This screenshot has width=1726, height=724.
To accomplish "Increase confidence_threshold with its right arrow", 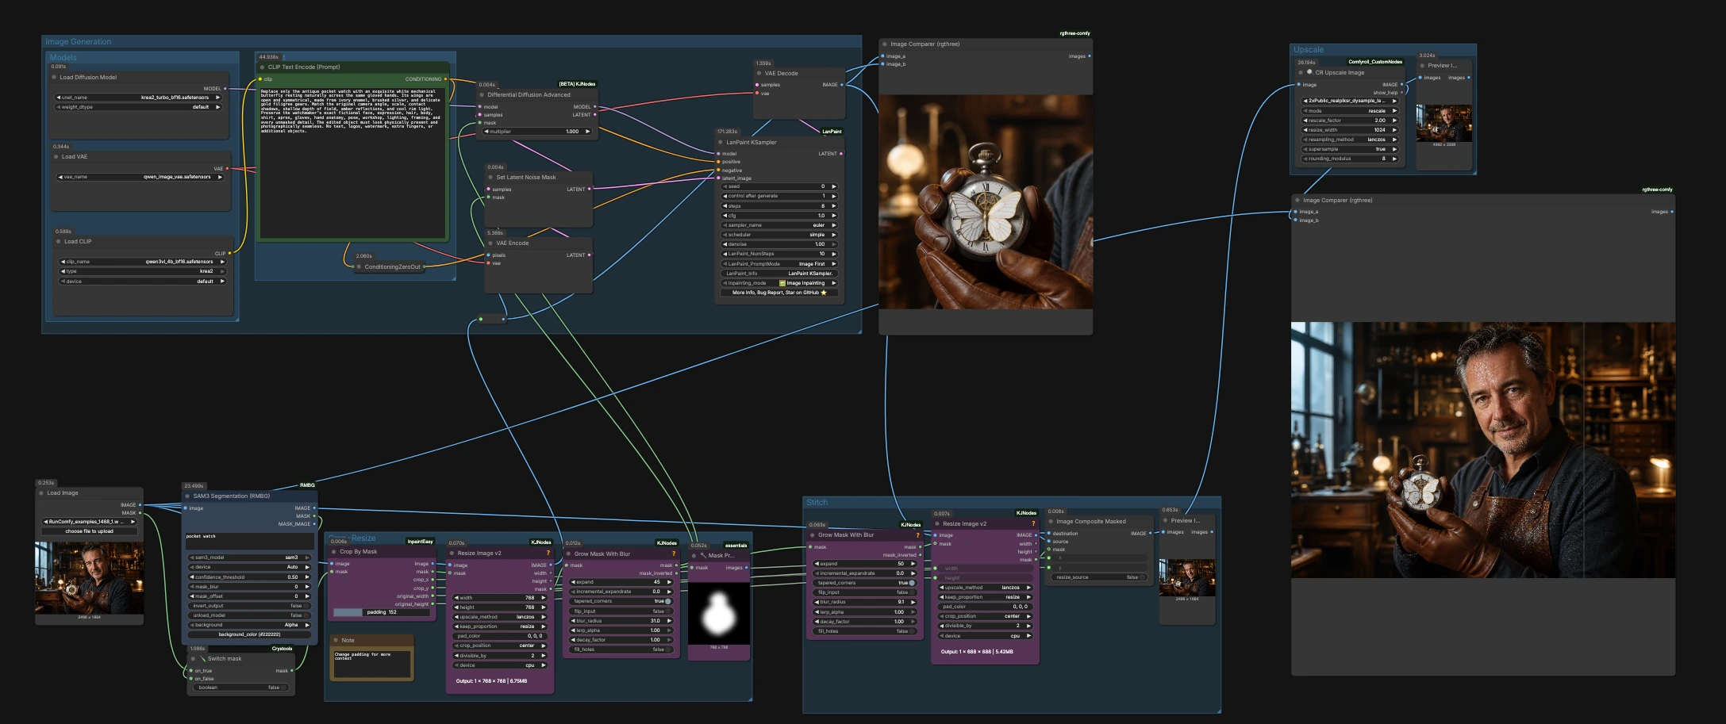I will (x=307, y=577).
